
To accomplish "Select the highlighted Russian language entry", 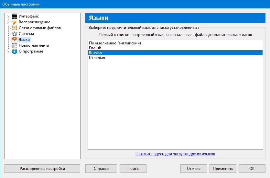I will [175, 53].
